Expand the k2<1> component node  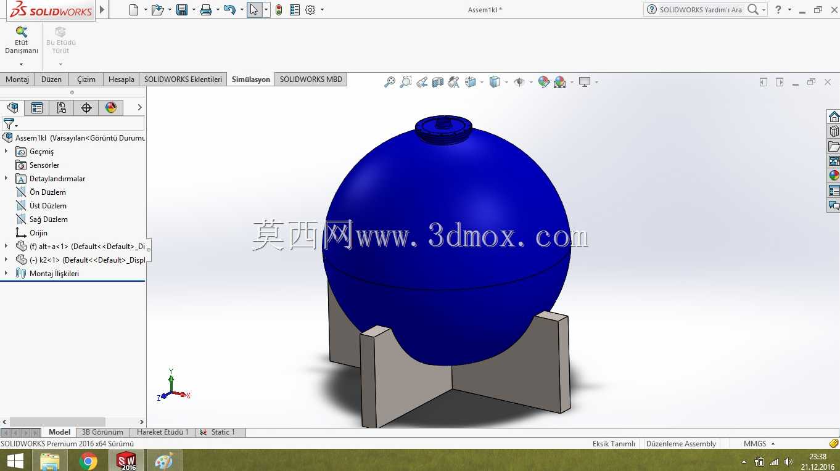point(6,260)
